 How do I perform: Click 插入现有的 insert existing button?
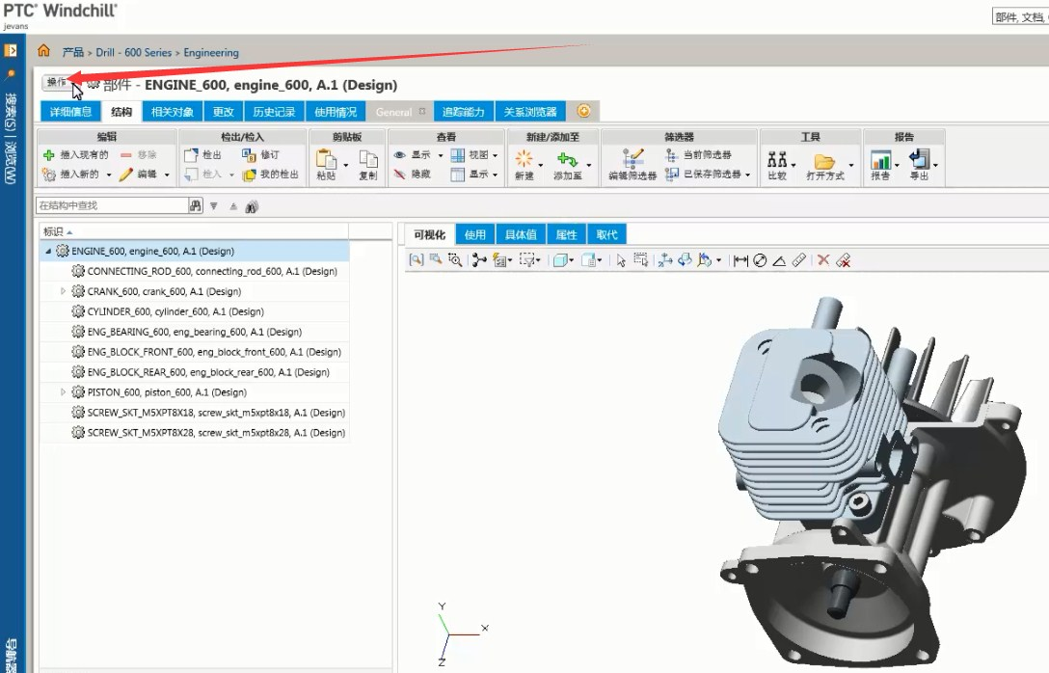point(75,154)
